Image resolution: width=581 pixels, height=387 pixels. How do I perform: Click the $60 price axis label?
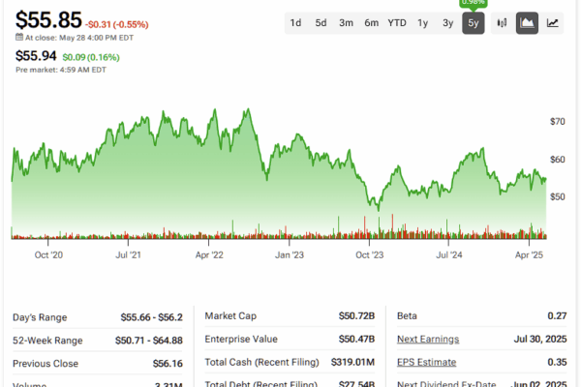(x=558, y=160)
